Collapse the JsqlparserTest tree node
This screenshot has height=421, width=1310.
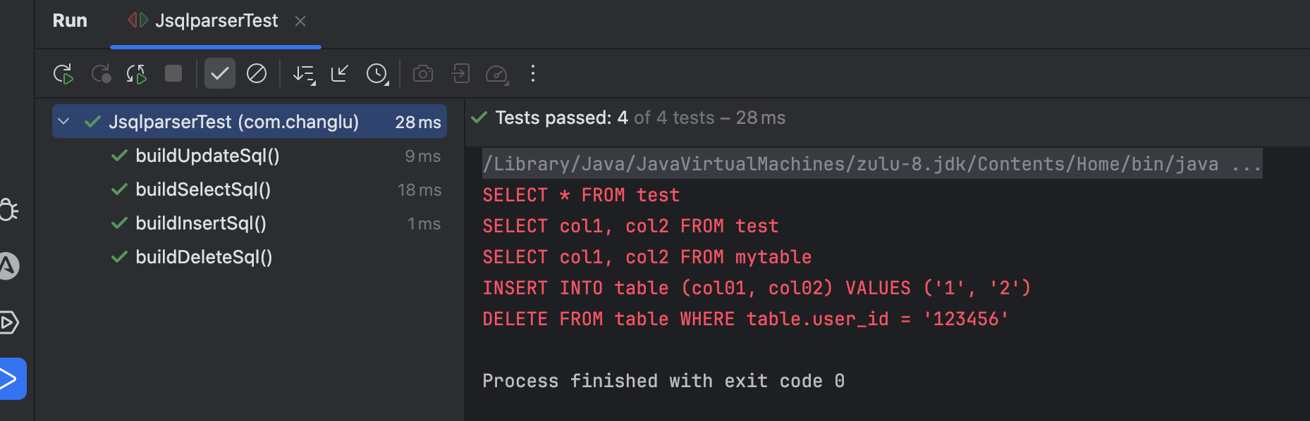click(x=63, y=121)
